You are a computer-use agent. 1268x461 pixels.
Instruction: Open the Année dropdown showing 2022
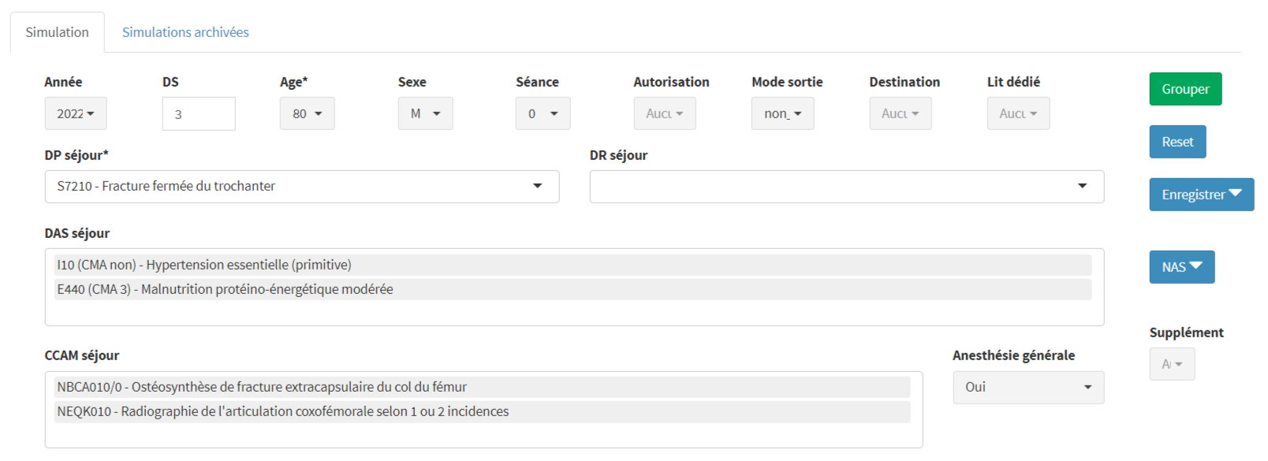click(x=76, y=113)
